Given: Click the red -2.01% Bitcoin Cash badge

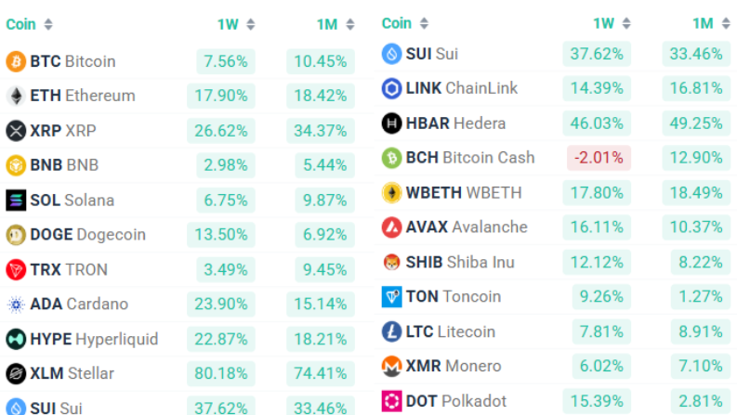Looking at the screenshot, I should point(599,158).
